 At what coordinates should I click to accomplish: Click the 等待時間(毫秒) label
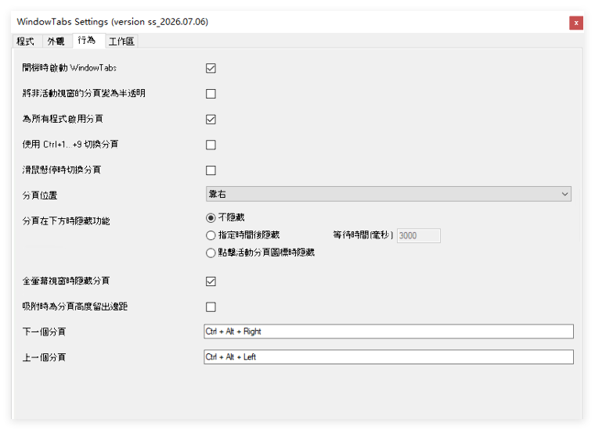click(362, 235)
